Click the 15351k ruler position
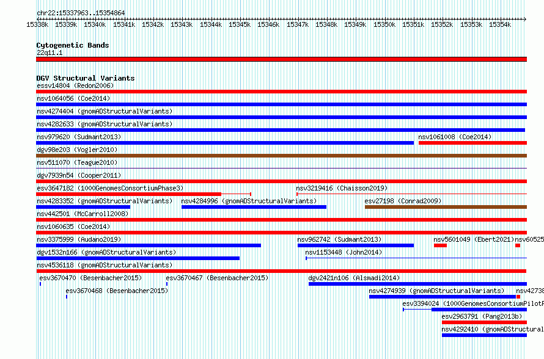544x359 pixels. (413, 24)
